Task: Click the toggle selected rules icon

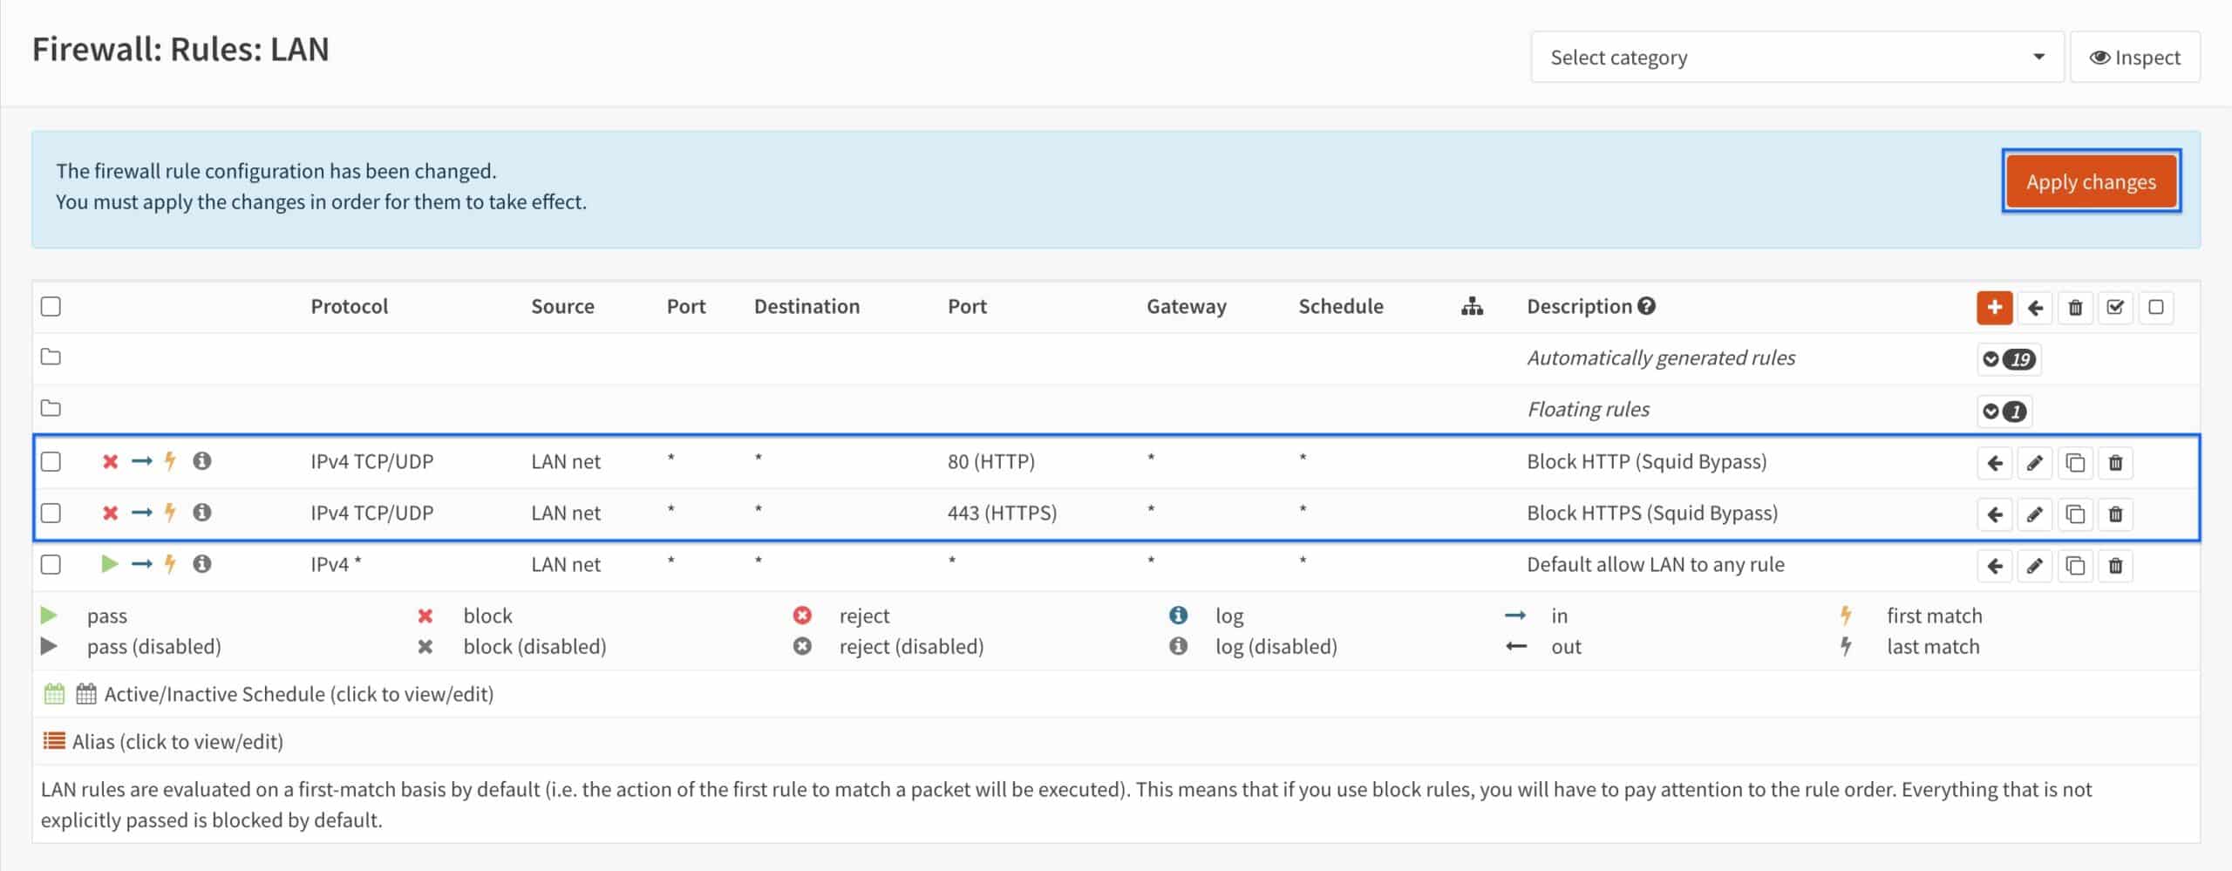Action: (2115, 307)
